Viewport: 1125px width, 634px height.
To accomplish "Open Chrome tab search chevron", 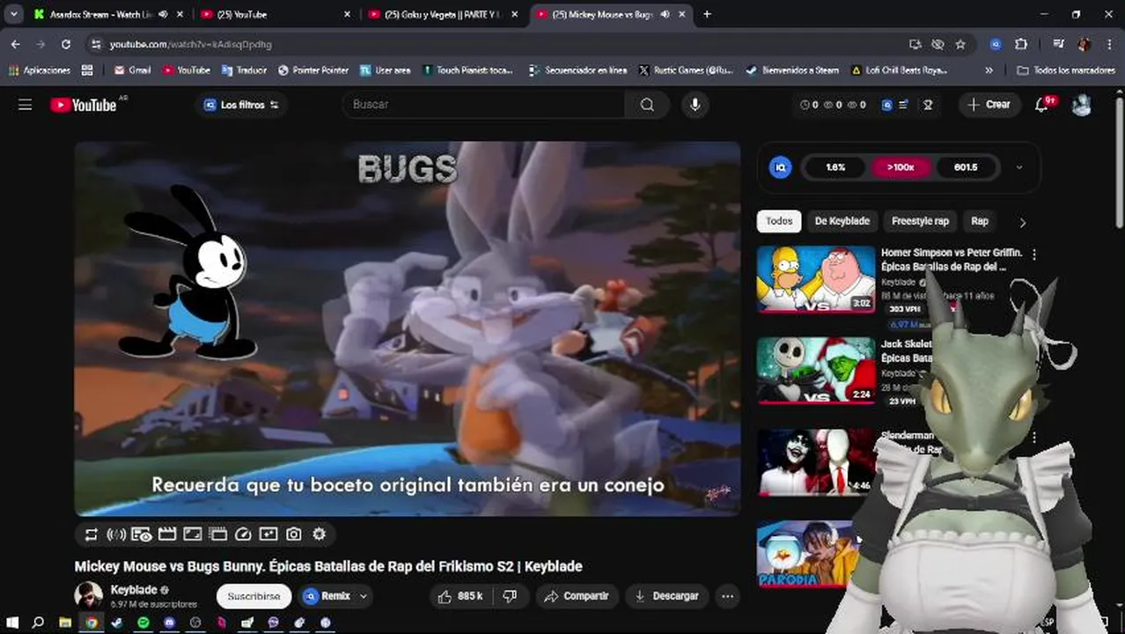I will pyautogui.click(x=14, y=14).
